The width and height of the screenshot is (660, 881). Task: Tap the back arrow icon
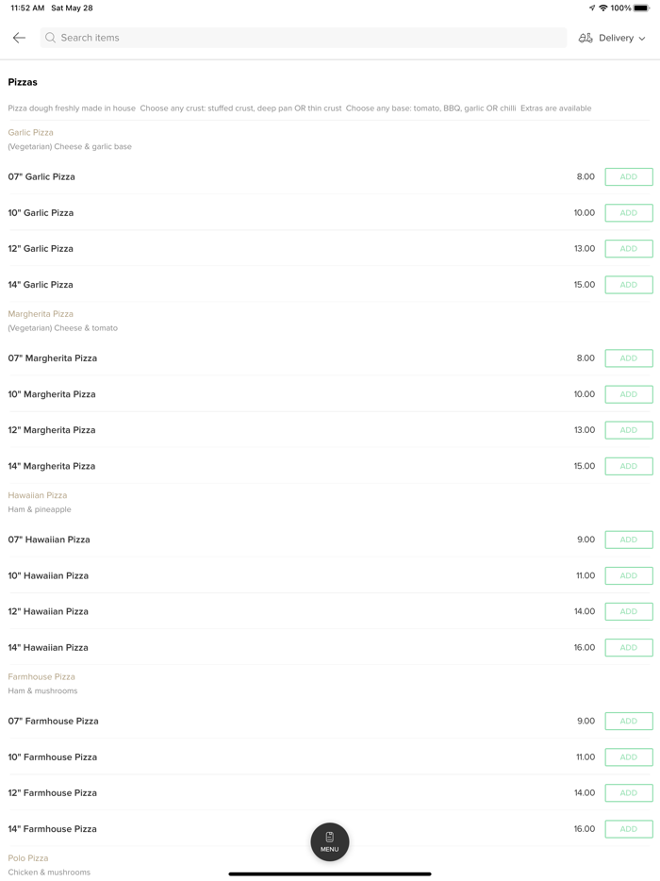pos(19,38)
